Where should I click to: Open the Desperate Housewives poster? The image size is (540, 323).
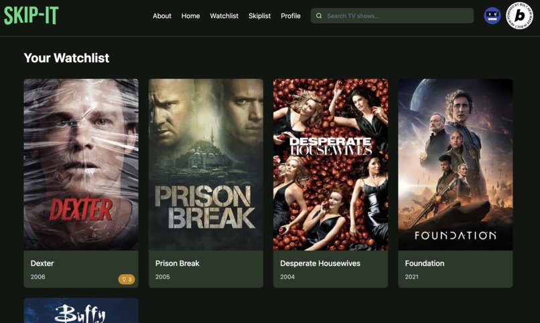pyautogui.click(x=330, y=165)
